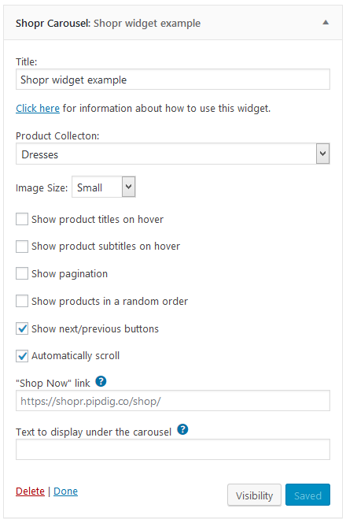Collapse the Shopr Carousel widget panel arrow

click(326, 23)
